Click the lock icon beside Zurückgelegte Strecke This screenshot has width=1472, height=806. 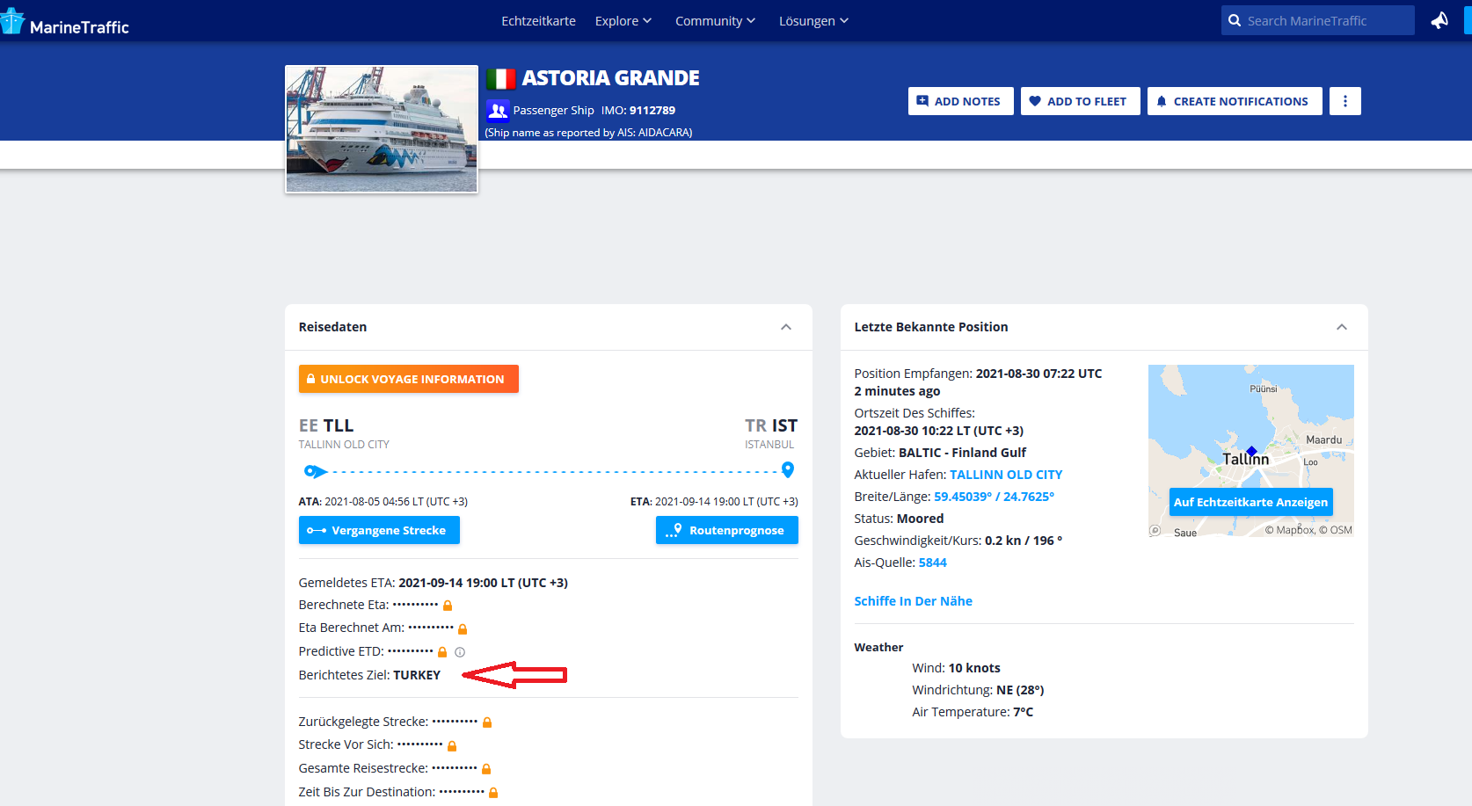487,722
